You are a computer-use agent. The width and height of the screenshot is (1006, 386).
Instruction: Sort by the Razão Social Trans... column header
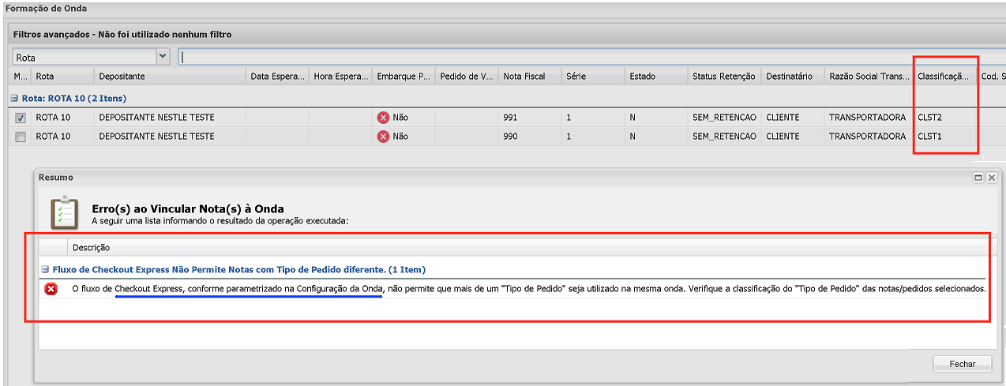(869, 77)
